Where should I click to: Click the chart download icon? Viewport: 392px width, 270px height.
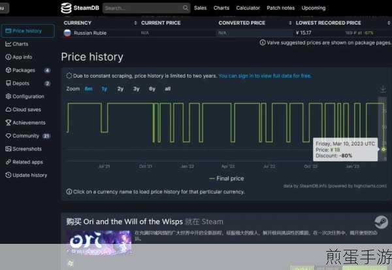383,89
